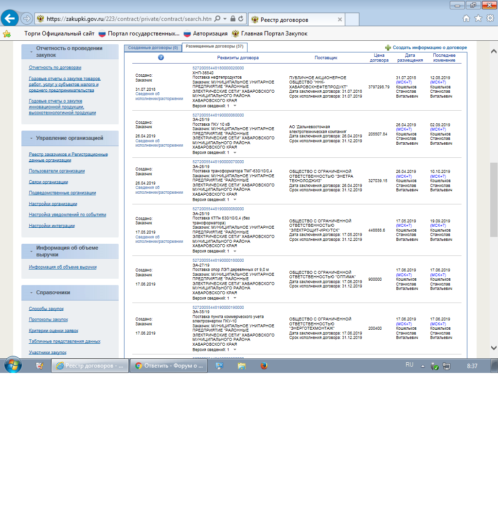The height and width of the screenshot is (505, 498).
Task: Open the 'Пользователи организации' link
Action: [56, 171]
